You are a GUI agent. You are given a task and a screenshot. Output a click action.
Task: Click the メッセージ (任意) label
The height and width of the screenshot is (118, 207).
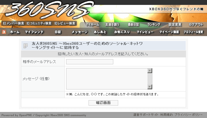(36, 79)
